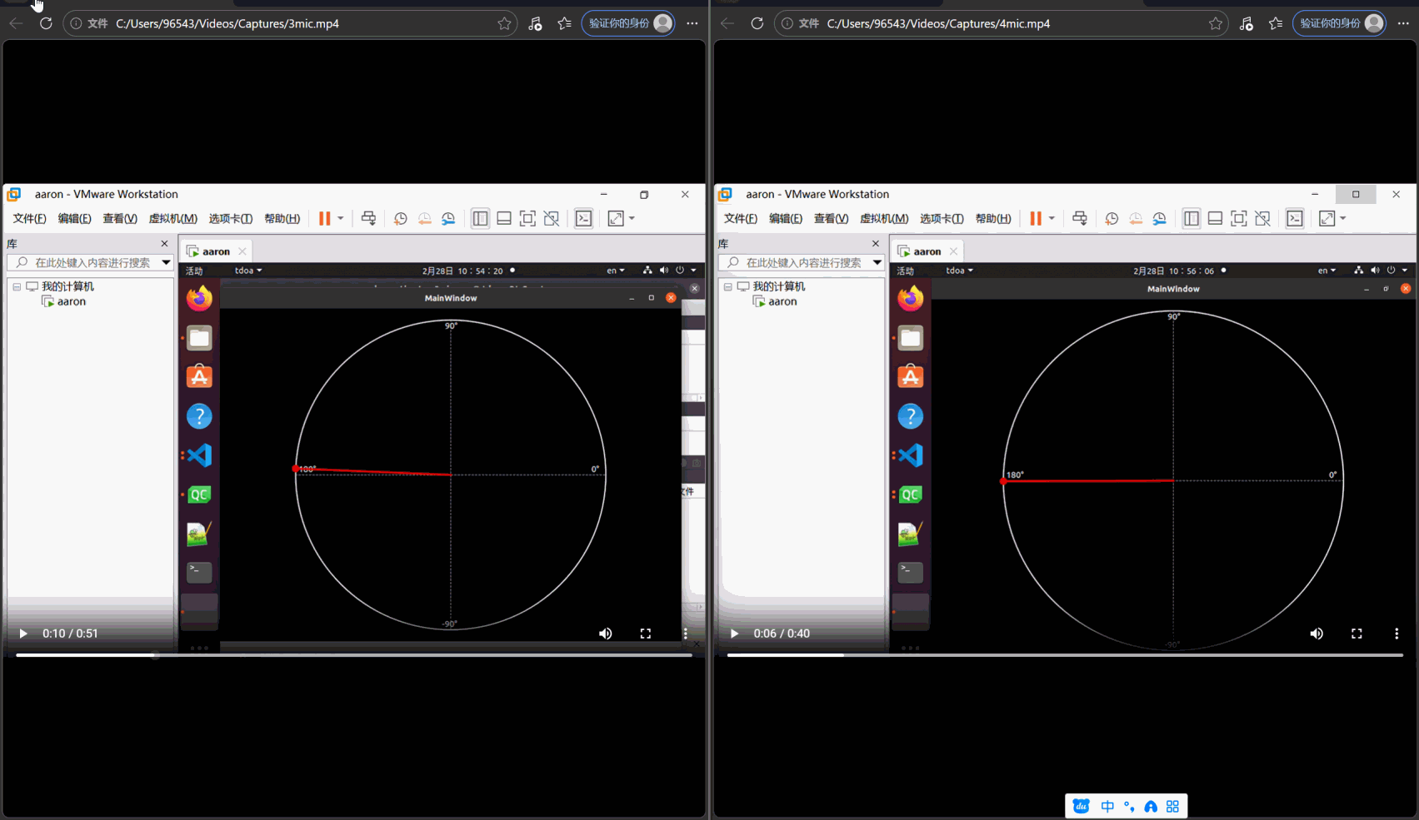This screenshot has height=820, width=1419.
Task: Seek on the 3mic.mp4 progress bar
Action: coord(354,655)
